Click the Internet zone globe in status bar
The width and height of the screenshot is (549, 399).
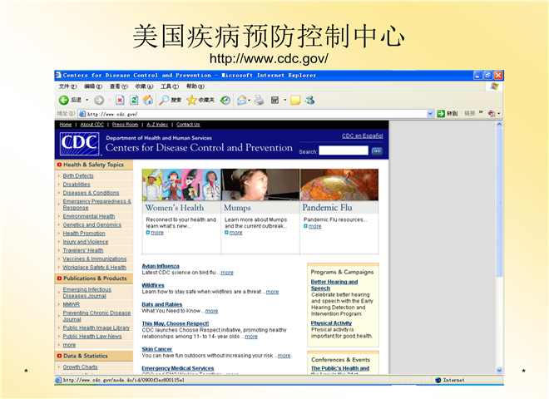pyautogui.click(x=438, y=380)
